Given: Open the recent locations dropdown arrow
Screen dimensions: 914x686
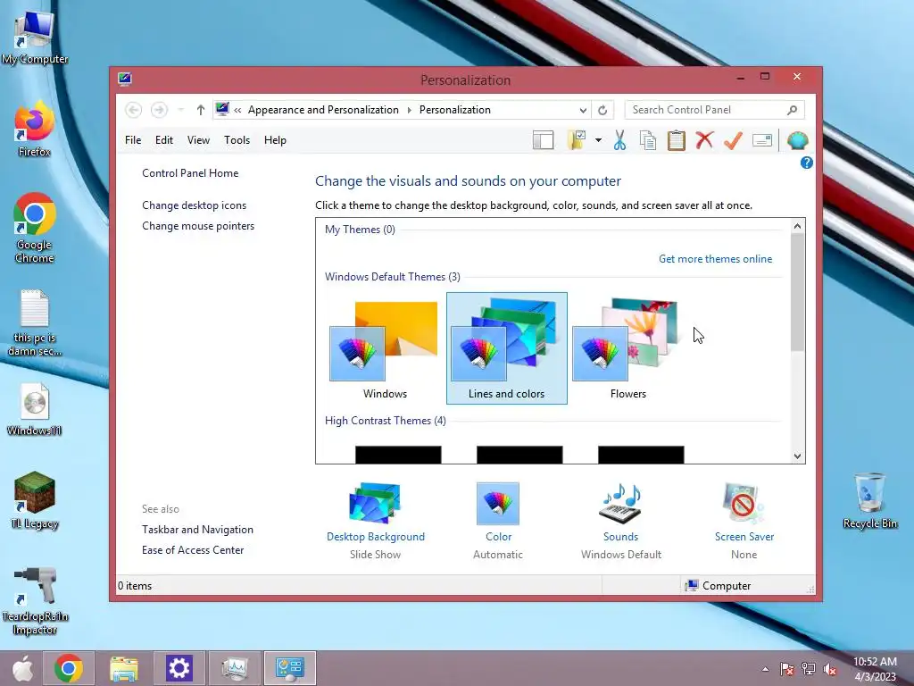Looking at the screenshot, I should [x=180, y=110].
